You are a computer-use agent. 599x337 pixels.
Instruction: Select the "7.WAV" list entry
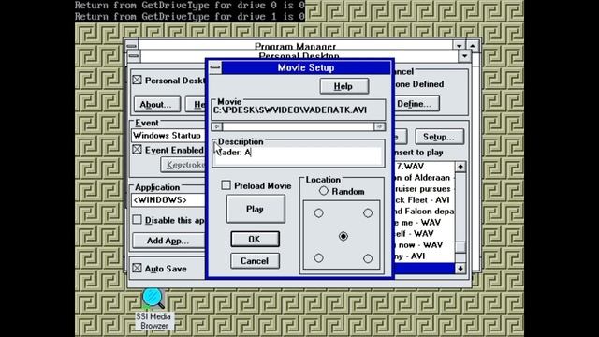coord(424,167)
